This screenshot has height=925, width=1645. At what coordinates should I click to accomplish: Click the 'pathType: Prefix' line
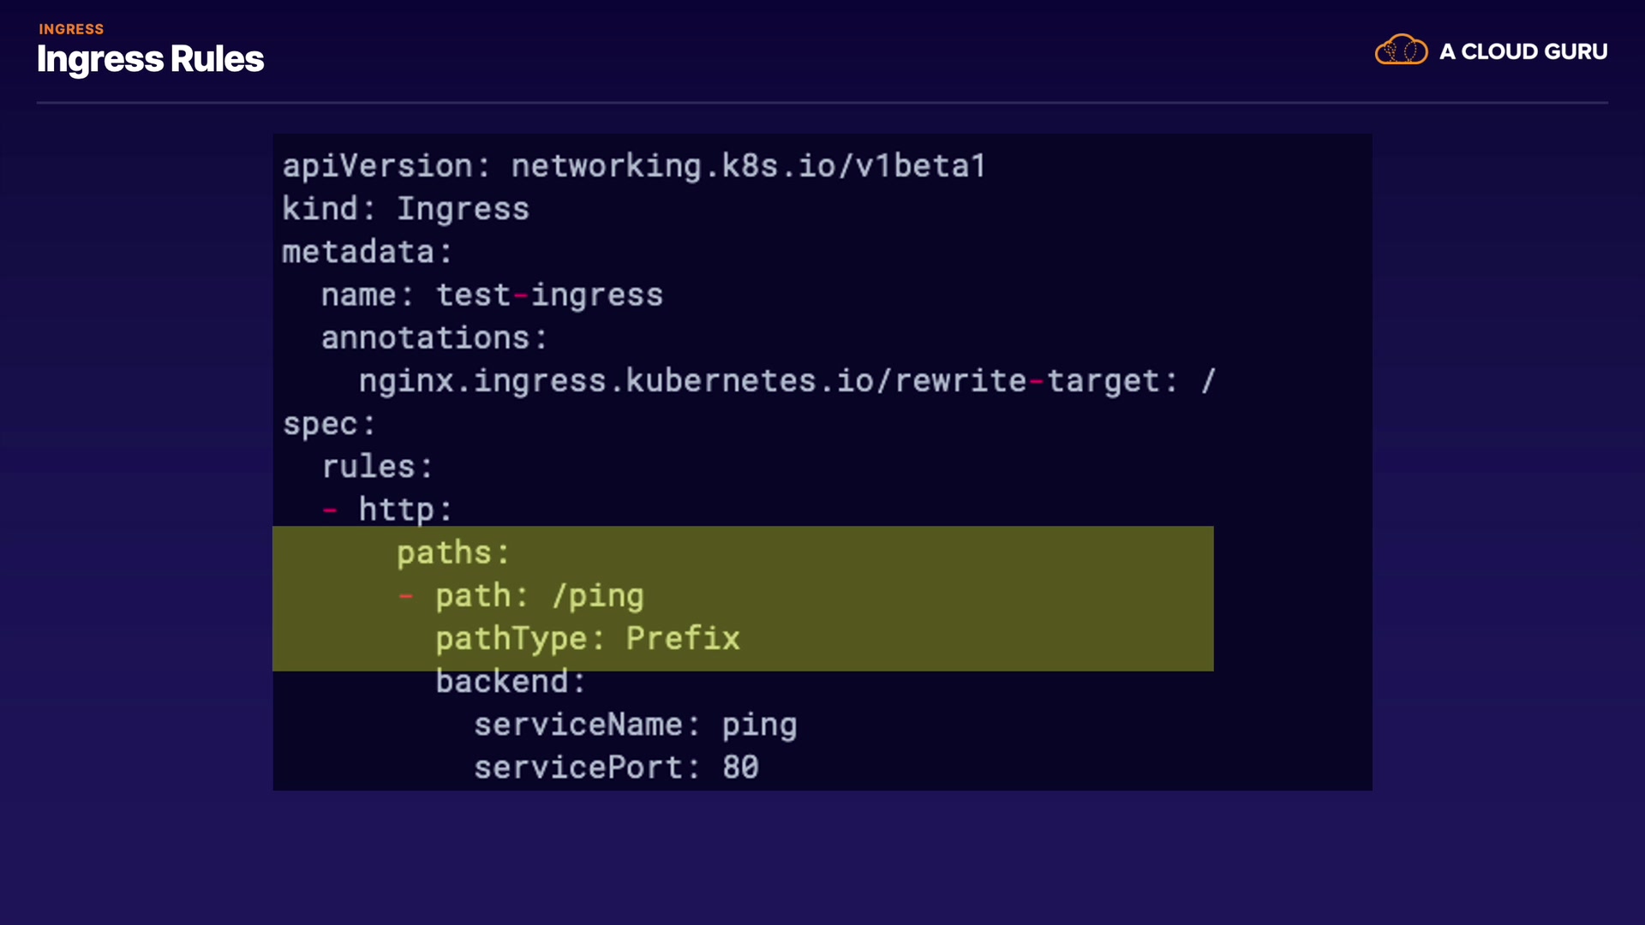587,639
